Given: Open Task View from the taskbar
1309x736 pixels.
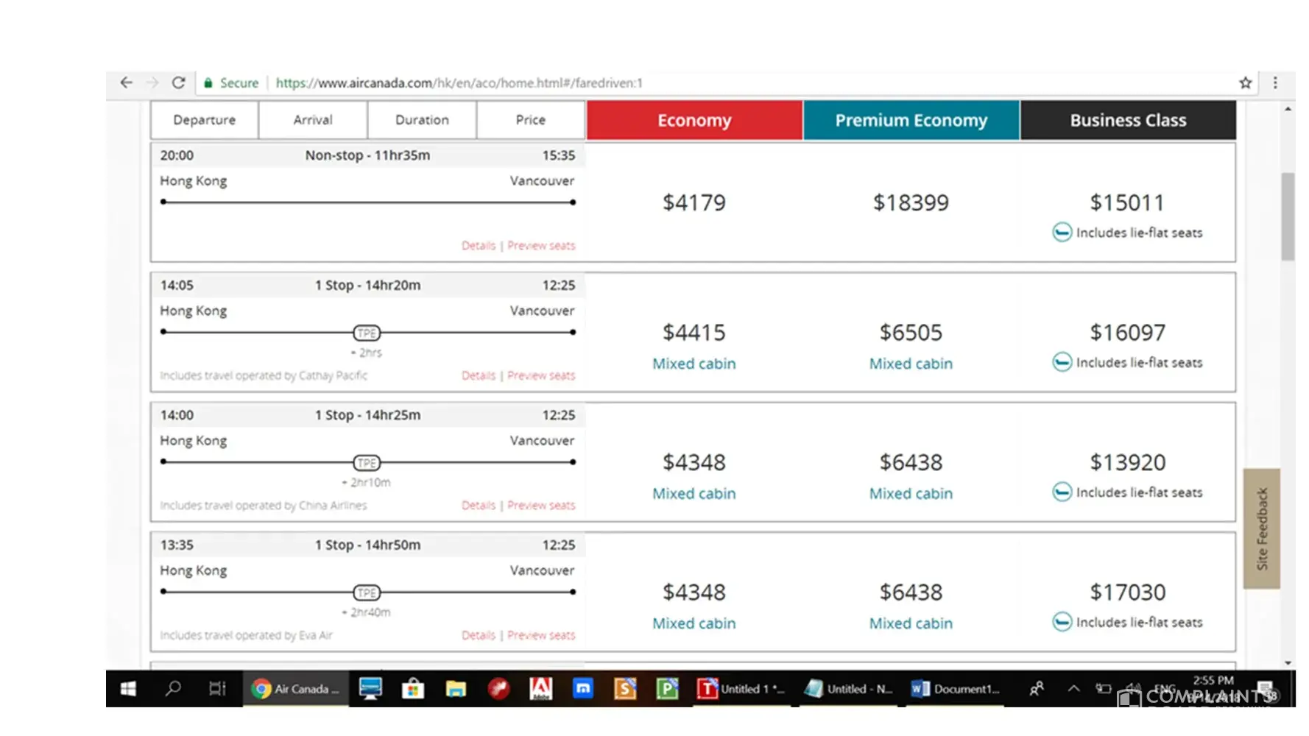Looking at the screenshot, I should [x=217, y=689].
